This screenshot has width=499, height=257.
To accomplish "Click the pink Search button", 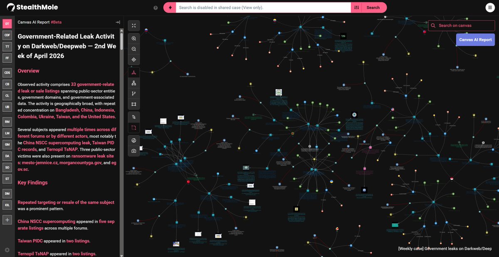I will 373,7.
